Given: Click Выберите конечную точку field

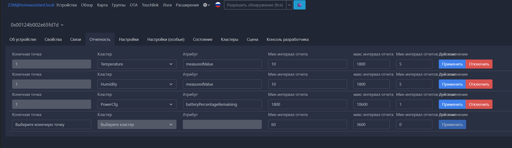Looking at the screenshot, I should (x=52, y=124).
